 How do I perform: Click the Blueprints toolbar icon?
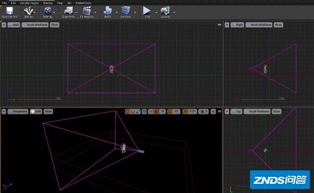click(68, 11)
